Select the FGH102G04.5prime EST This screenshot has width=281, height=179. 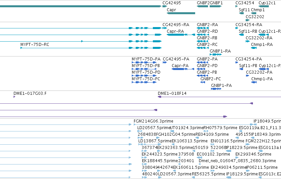tap(158, 138)
